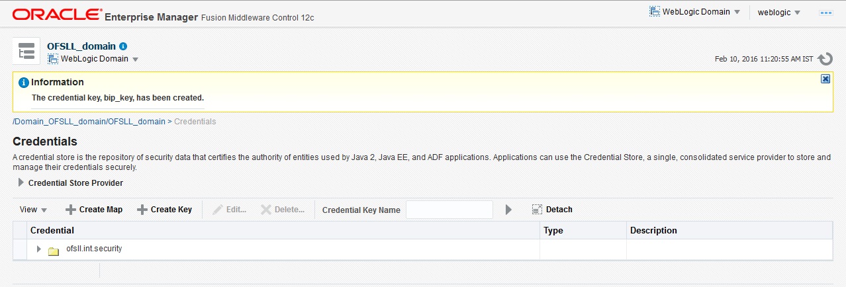Click the Credentials heading text
Screen dimensions: 846x287
(45, 142)
